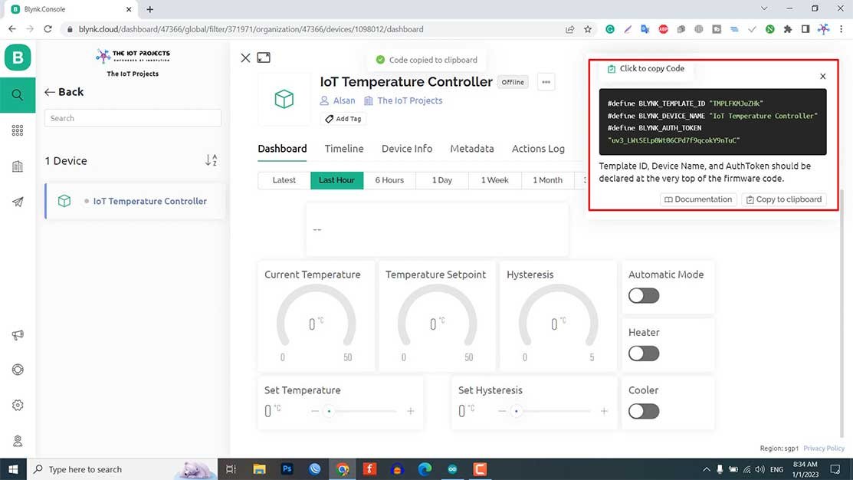Open Automations via the paper plane icon
Image resolution: width=853 pixels, height=480 pixels.
[x=17, y=202]
